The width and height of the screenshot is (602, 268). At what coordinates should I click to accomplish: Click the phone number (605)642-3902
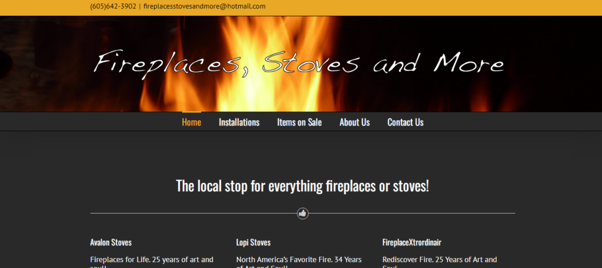(113, 6)
